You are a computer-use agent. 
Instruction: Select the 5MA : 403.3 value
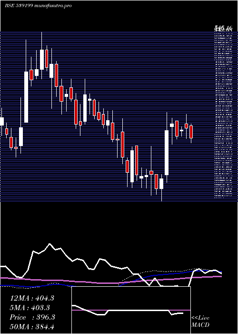click(x=30, y=308)
